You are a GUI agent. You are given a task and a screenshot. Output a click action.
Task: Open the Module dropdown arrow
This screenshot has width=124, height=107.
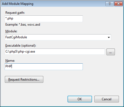109,37
